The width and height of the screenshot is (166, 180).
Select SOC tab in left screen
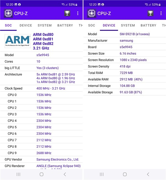[x=8, y=25]
